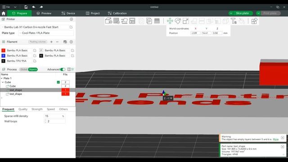Screen dimensions: 288x162
Task: Edit filament 5 Bambu TPU 95A preset
Action: click(x=35, y=61)
